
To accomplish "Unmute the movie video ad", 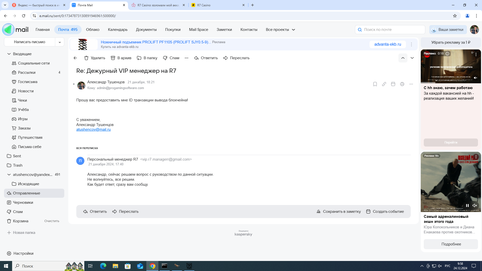I will (x=475, y=206).
